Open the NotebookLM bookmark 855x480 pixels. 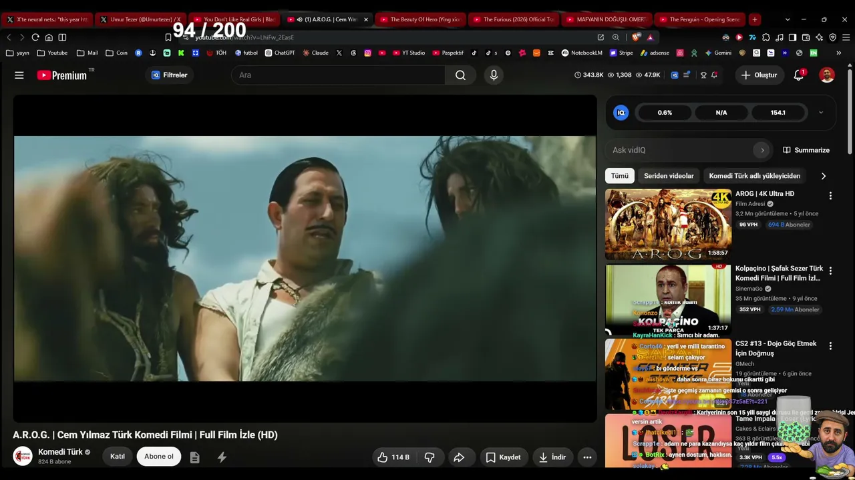[582, 53]
